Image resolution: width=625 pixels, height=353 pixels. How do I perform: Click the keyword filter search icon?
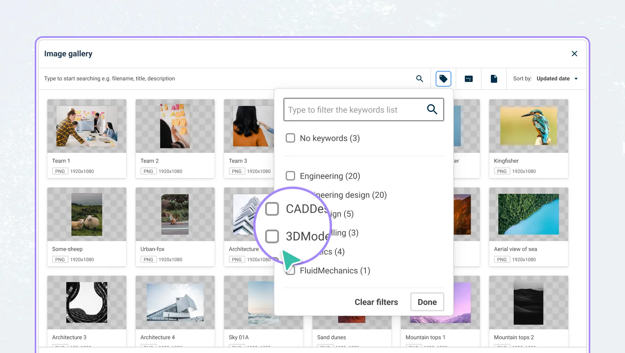pyautogui.click(x=432, y=110)
